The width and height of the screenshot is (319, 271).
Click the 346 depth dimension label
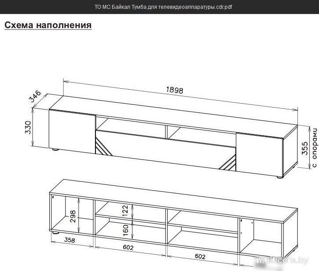[35, 96]
